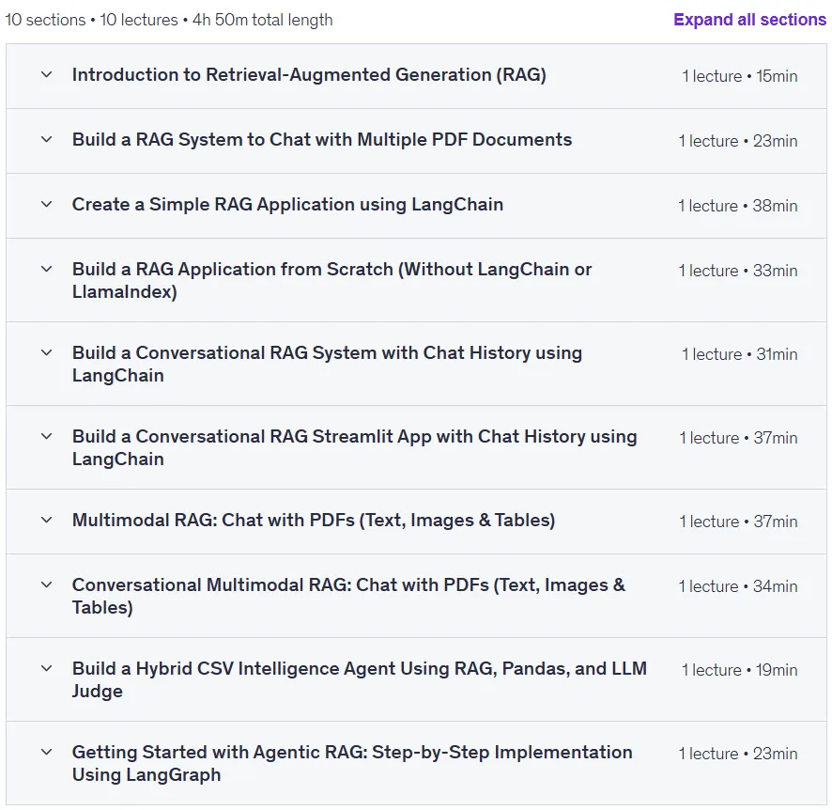Click Getting Started with Agentic RAG title
Viewport: 832px width, 810px height.
352,763
